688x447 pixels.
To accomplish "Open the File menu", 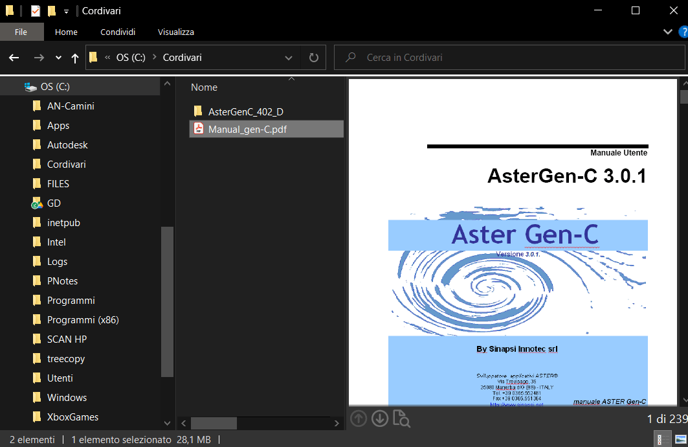I will click(21, 32).
